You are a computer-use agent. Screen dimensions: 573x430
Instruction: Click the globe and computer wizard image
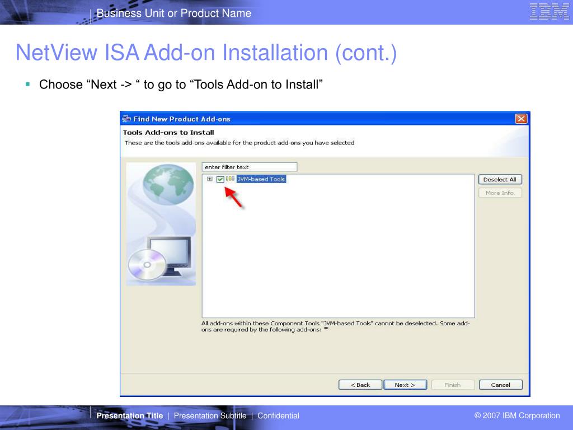tap(161, 224)
